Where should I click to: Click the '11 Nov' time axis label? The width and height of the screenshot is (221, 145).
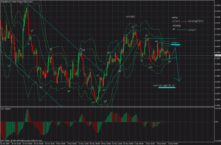point(83,144)
